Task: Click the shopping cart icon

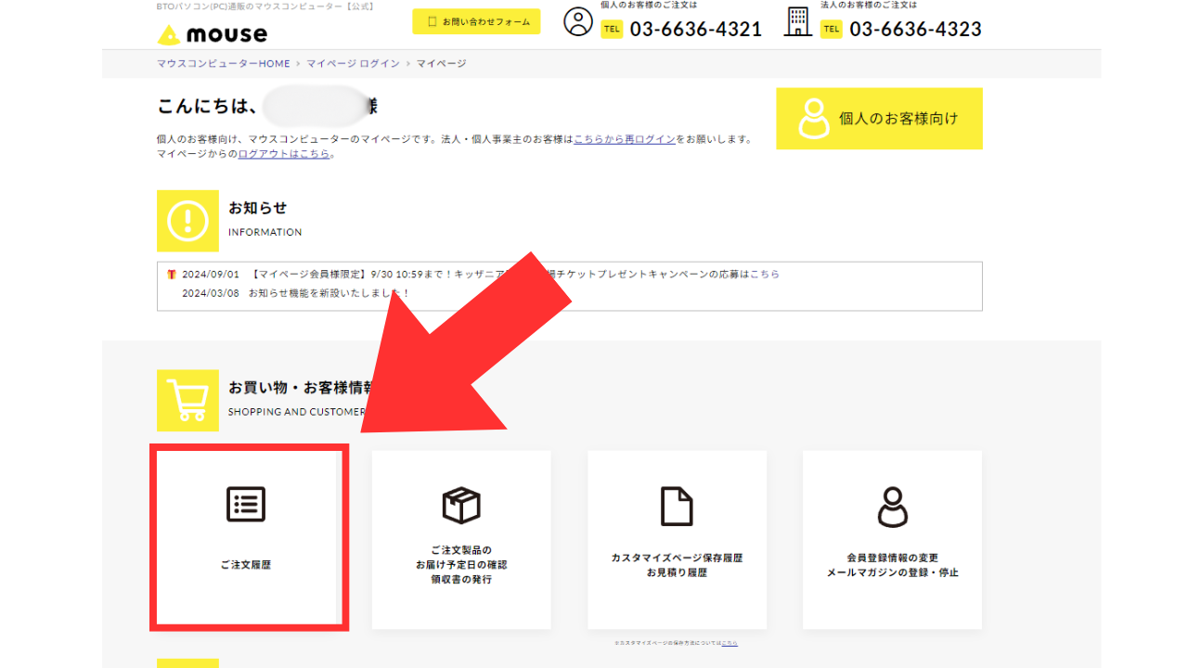Action: [187, 401]
